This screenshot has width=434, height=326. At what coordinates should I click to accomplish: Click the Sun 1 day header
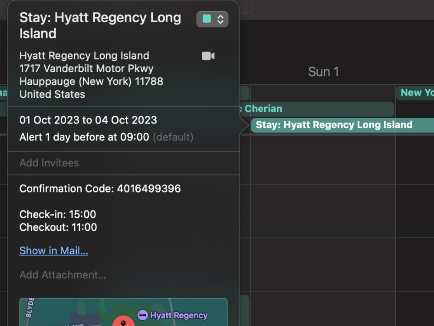[324, 72]
